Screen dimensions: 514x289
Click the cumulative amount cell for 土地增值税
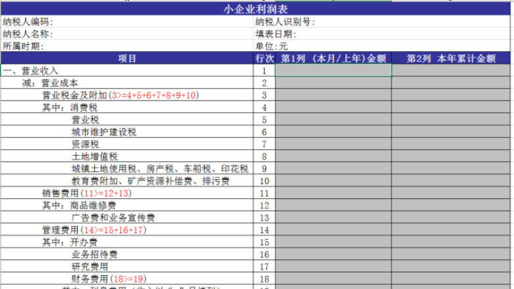pos(451,156)
